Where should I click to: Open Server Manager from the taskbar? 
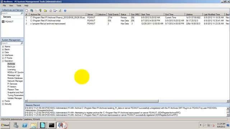(16, 125)
